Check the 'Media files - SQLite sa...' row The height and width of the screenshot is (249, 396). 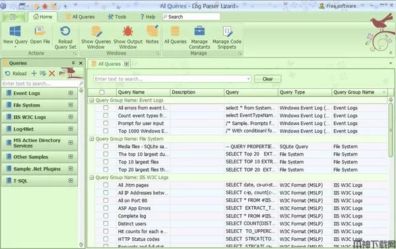pos(106,146)
